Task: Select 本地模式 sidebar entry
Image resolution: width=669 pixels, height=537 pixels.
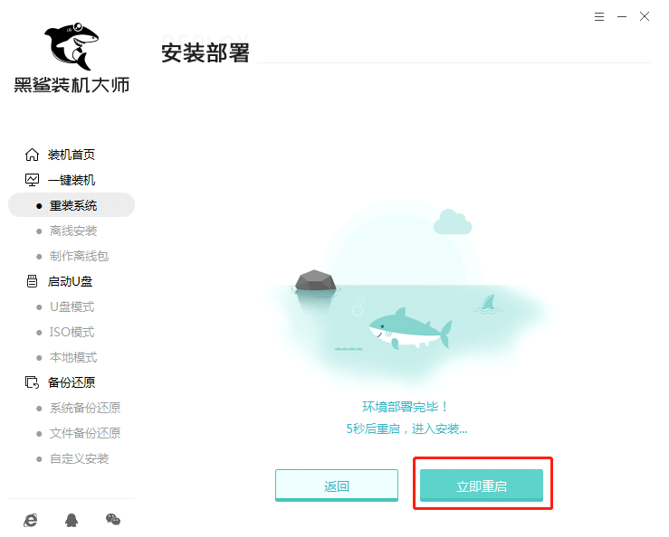Action: coord(73,357)
